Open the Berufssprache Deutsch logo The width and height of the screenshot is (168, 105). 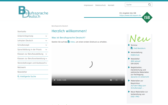33,12
